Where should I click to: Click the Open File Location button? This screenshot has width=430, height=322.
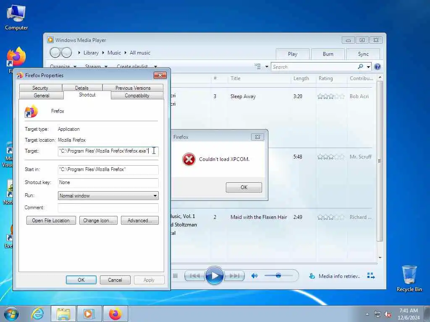coord(51,221)
